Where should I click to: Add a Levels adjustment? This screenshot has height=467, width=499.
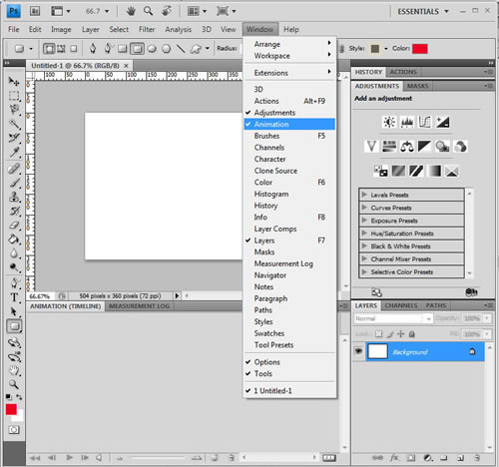pyautogui.click(x=407, y=122)
